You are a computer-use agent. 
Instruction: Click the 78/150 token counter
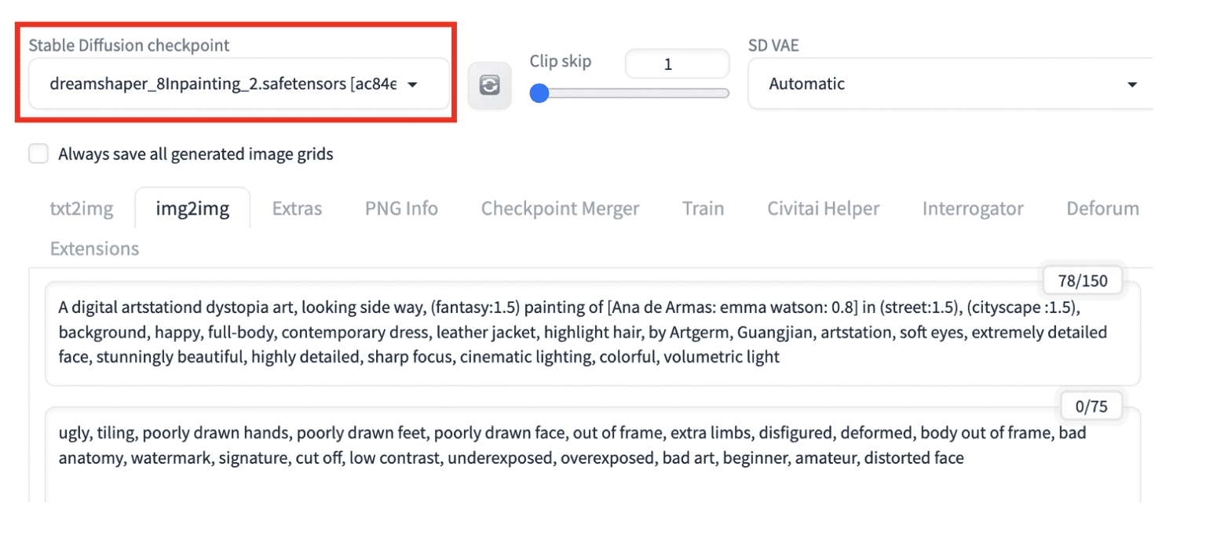click(x=1082, y=280)
